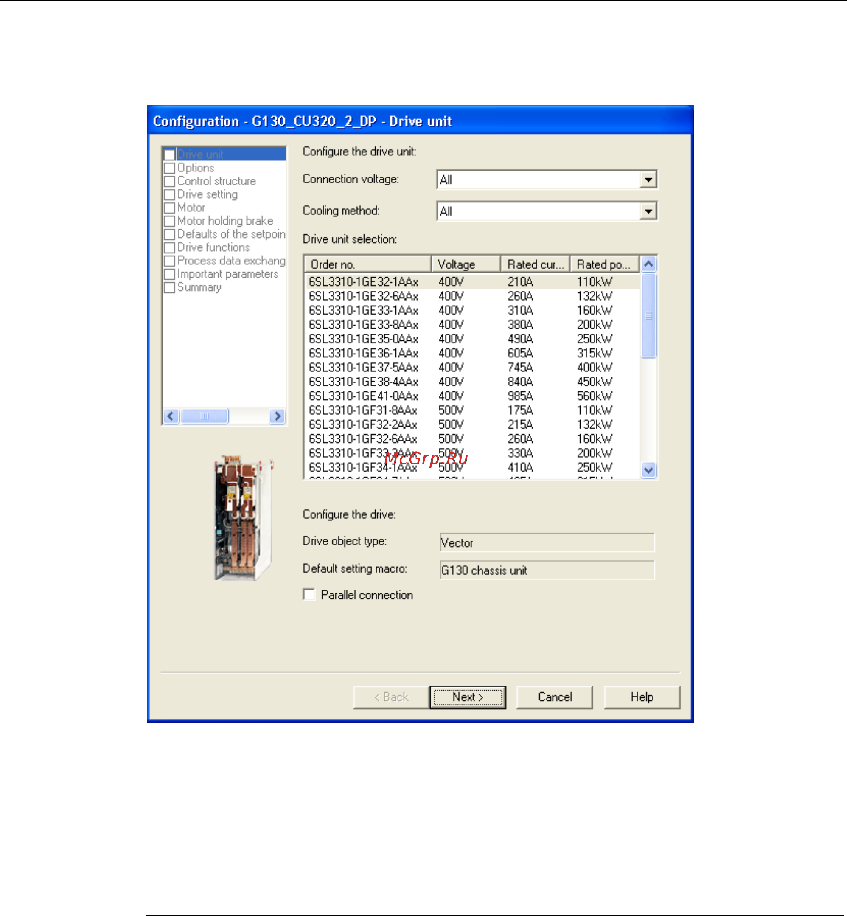The image size is (847, 916).
Task: Open the Cooling method dropdown
Action: point(648,211)
